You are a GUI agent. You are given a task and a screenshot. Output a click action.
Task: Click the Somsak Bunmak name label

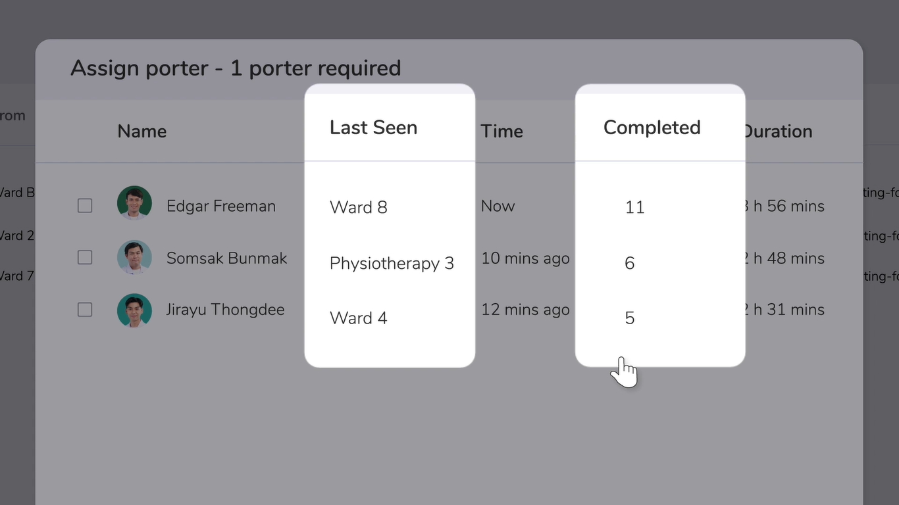coord(226,258)
